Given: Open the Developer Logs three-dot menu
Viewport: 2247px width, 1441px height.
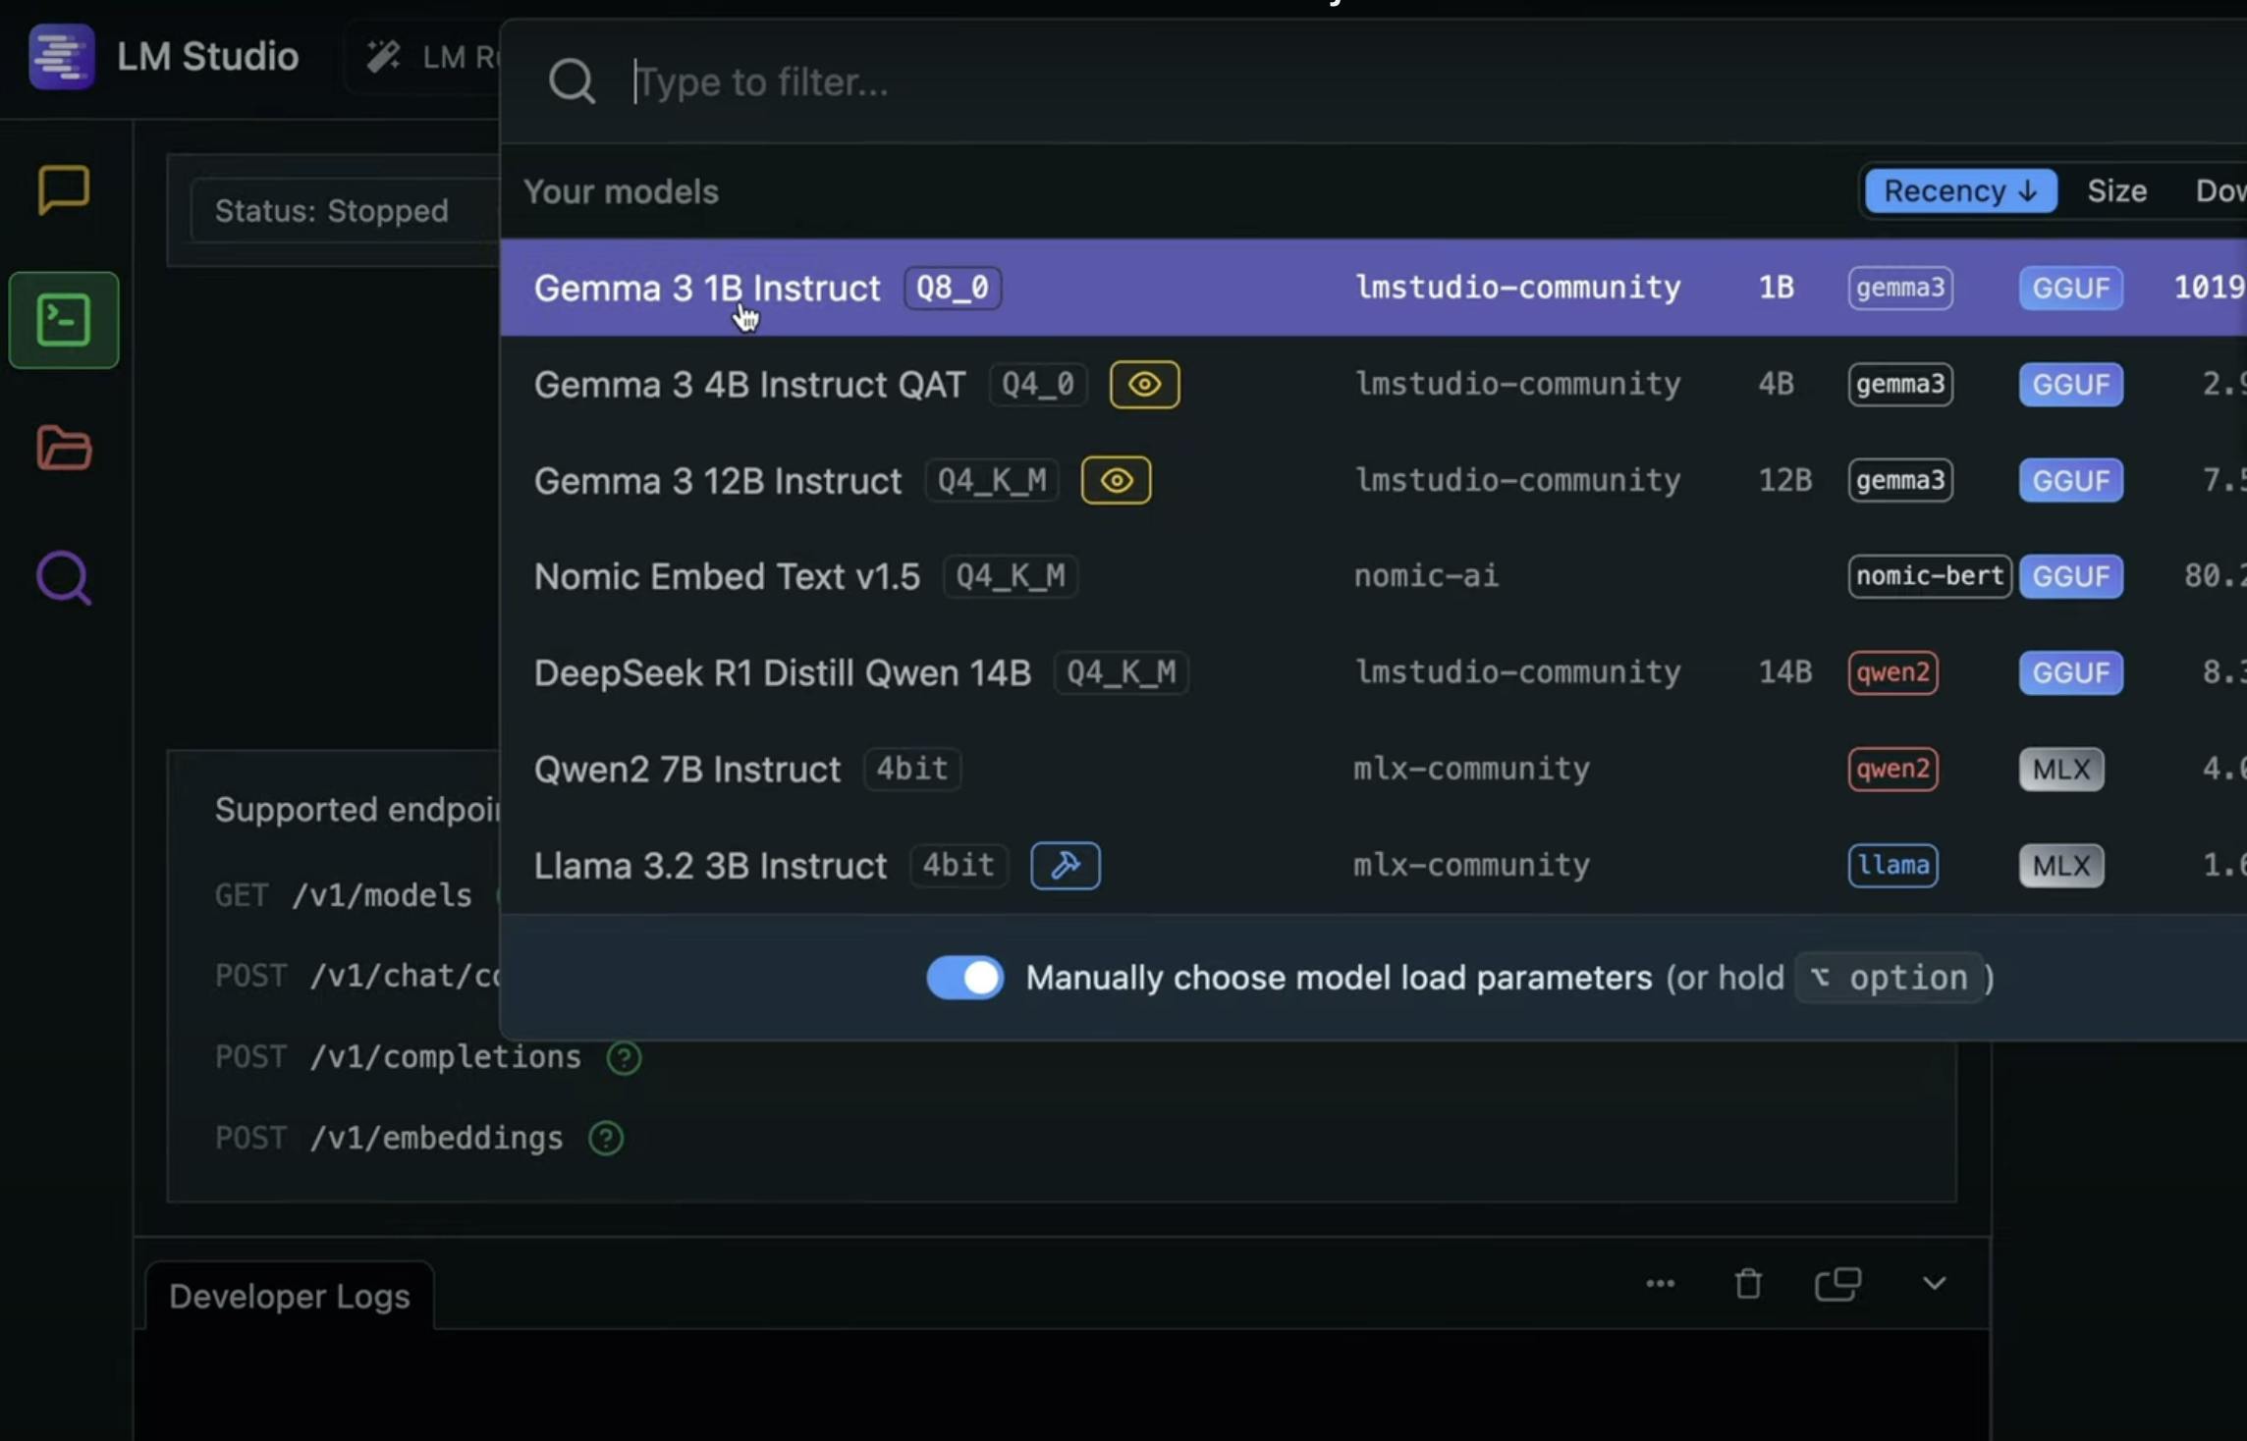Looking at the screenshot, I should [x=1660, y=1284].
